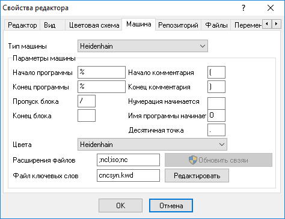The image size is (285, 219).
Task: Go to the Репозиторий tab
Action: tap(178, 25)
